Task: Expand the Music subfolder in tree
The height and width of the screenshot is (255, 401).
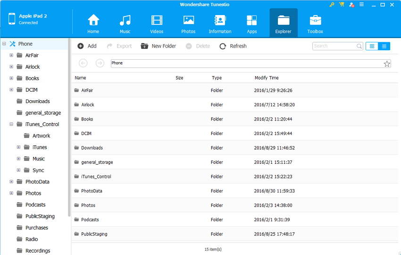Action: pyautogui.click(x=18, y=159)
